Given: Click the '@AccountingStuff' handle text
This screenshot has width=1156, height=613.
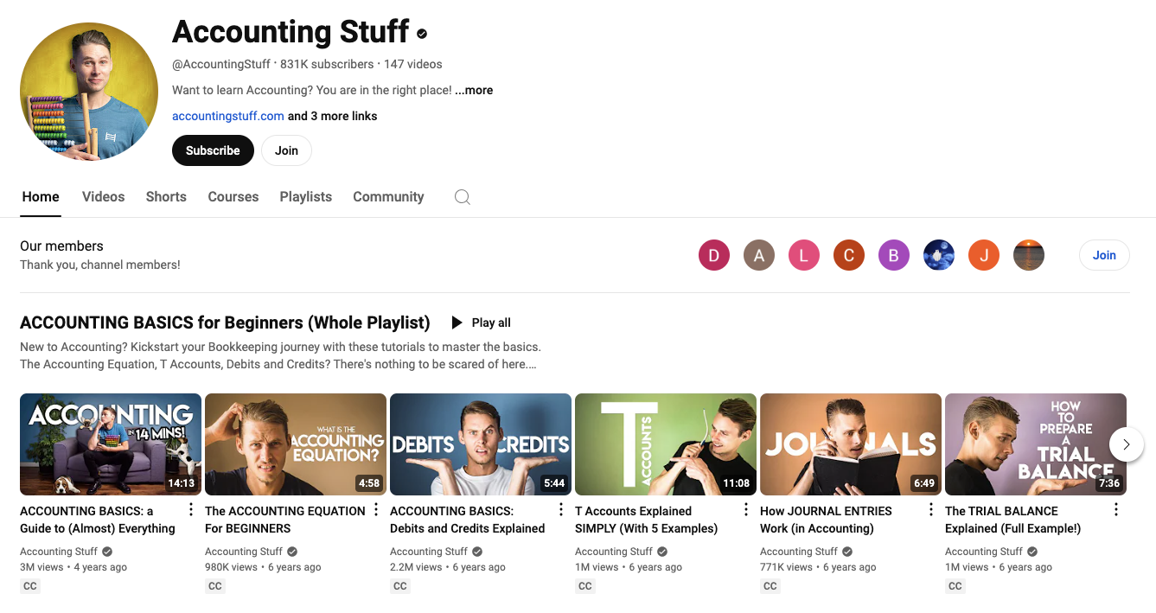Looking at the screenshot, I should click(x=221, y=64).
